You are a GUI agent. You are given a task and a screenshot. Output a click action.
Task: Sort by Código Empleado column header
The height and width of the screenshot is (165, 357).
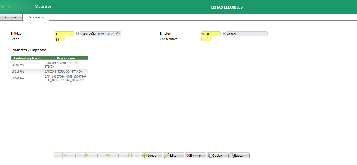tap(27, 58)
